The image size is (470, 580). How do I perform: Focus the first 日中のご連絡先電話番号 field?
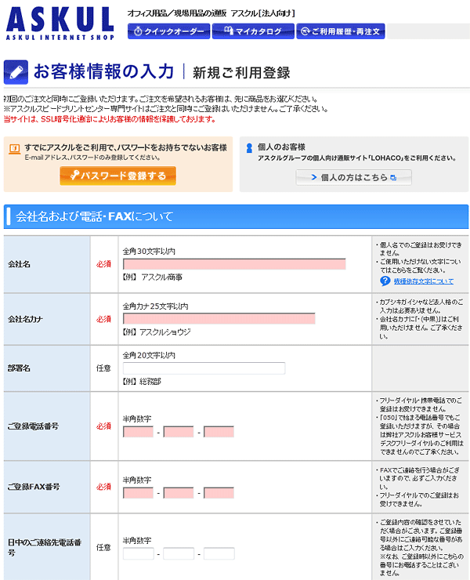pyautogui.click(x=139, y=553)
